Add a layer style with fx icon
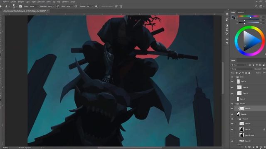266x149 pixels. point(246,147)
